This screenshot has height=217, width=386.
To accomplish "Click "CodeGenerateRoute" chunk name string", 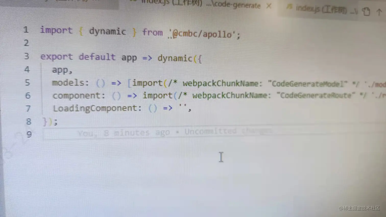I will (x=316, y=95).
